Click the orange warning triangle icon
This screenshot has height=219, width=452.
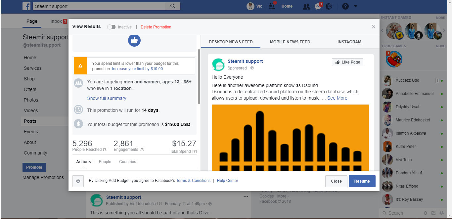click(80, 66)
